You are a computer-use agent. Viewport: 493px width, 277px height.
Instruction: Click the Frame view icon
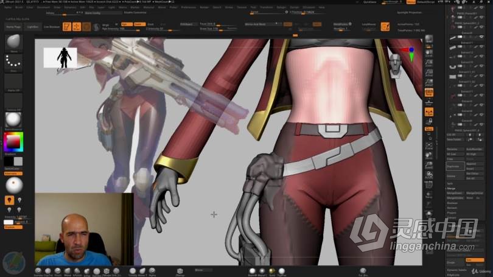click(429, 146)
